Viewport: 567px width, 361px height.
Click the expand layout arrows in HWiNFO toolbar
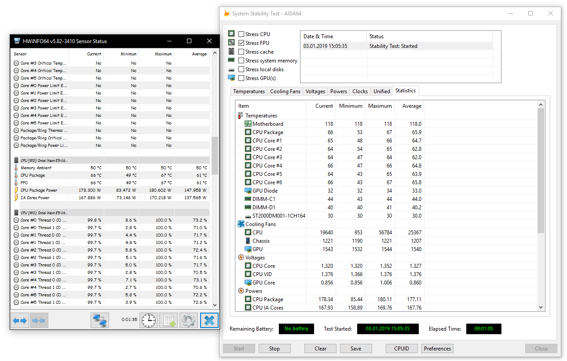[x=20, y=321]
